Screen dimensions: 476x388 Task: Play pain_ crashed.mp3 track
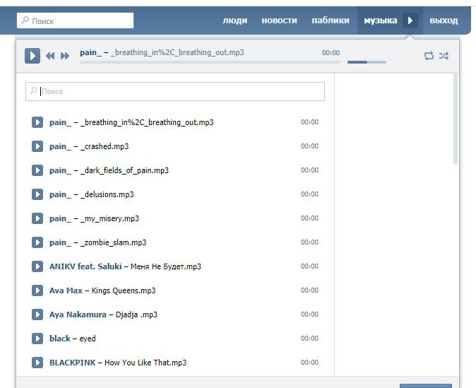point(37,146)
